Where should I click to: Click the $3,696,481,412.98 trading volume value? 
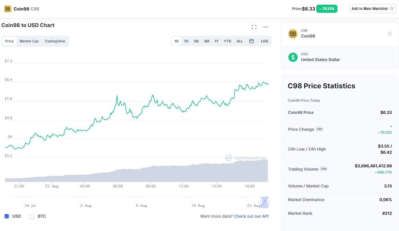[373, 166]
